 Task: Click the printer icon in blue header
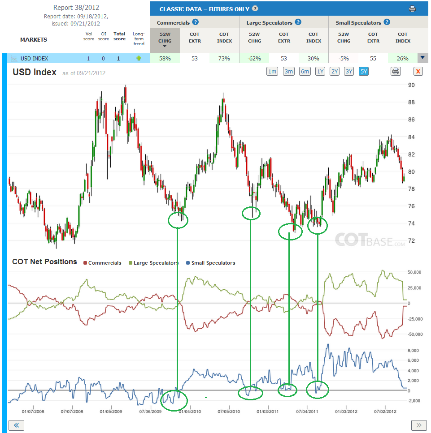(x=412, y=9)
